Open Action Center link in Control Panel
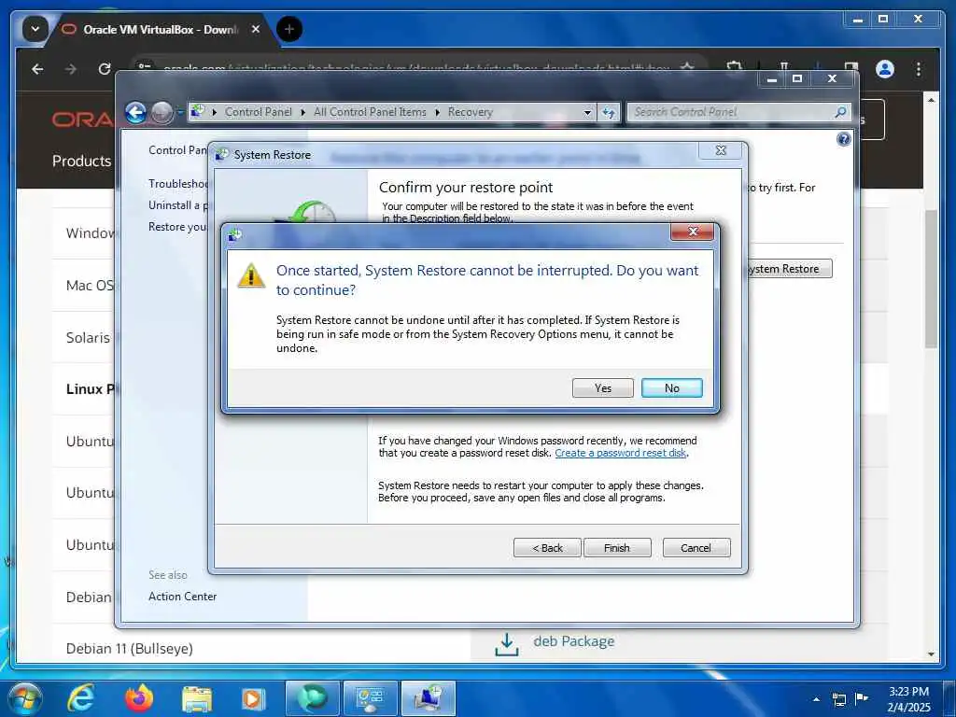Image resolution: width=956 pixels, height=717 pixels. [x=182, y=597]
